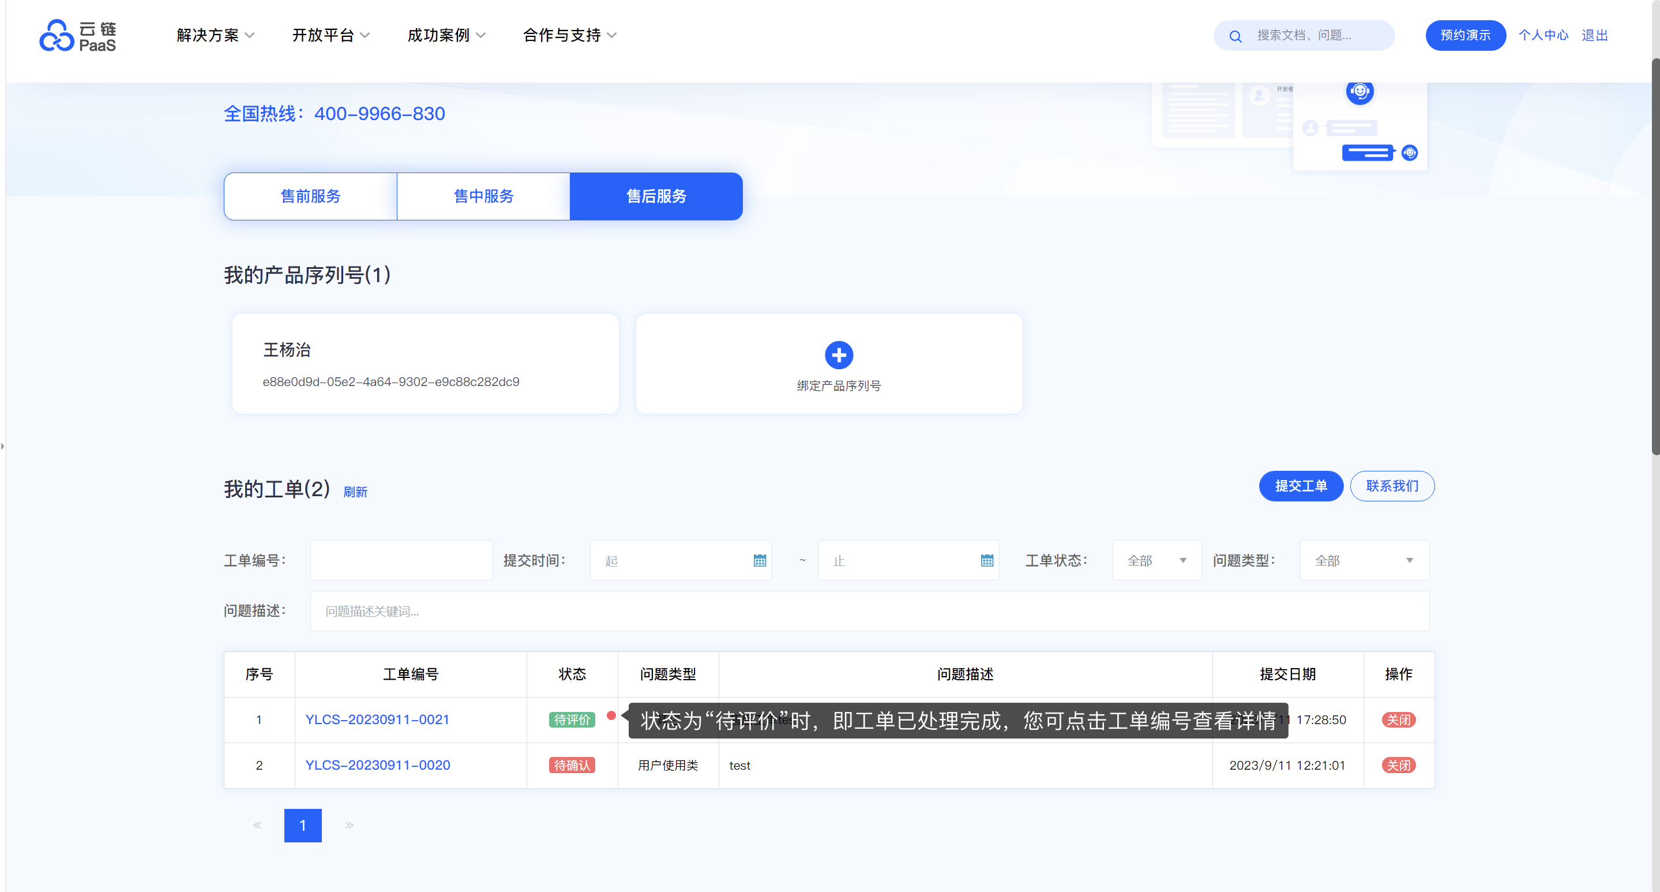1660x892 pixels.
Task: Expand the 解决方案 menu
Action: pyautogui.click(x=215, y=35)
